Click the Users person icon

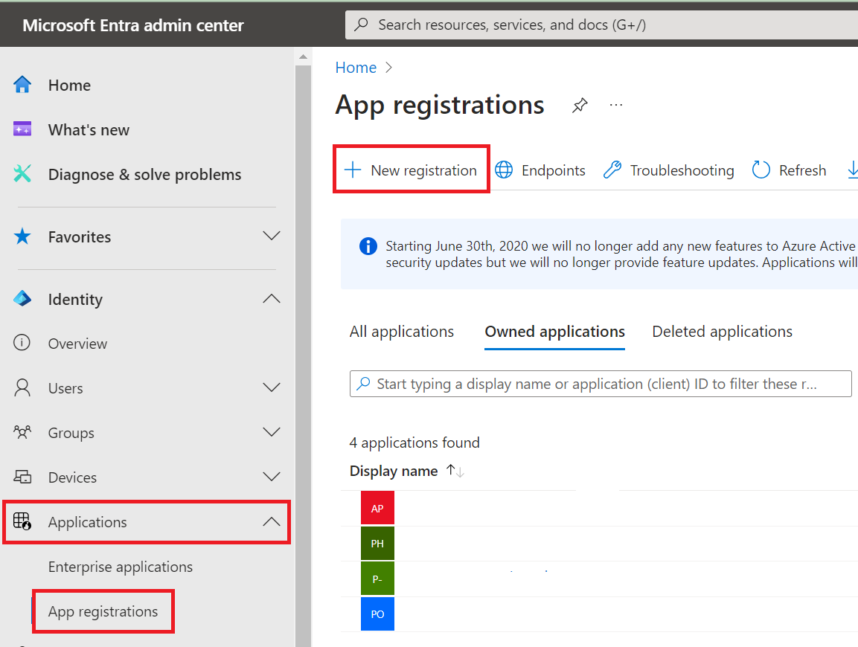[22, 387]
